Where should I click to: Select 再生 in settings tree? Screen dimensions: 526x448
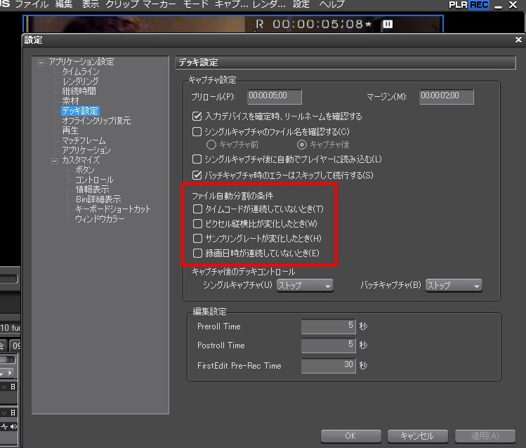click(x=70, y=131)
